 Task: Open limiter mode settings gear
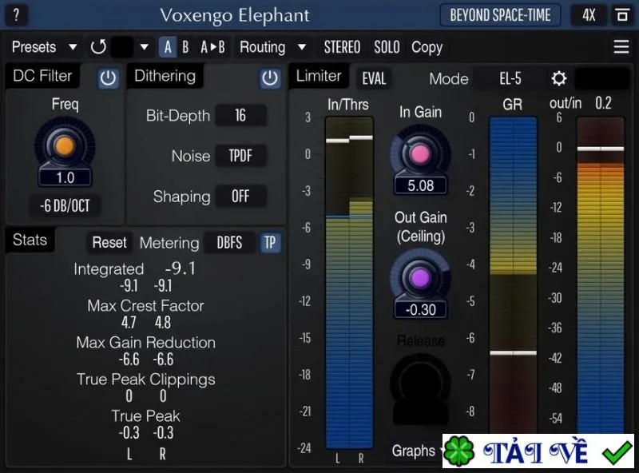point(558,78)
